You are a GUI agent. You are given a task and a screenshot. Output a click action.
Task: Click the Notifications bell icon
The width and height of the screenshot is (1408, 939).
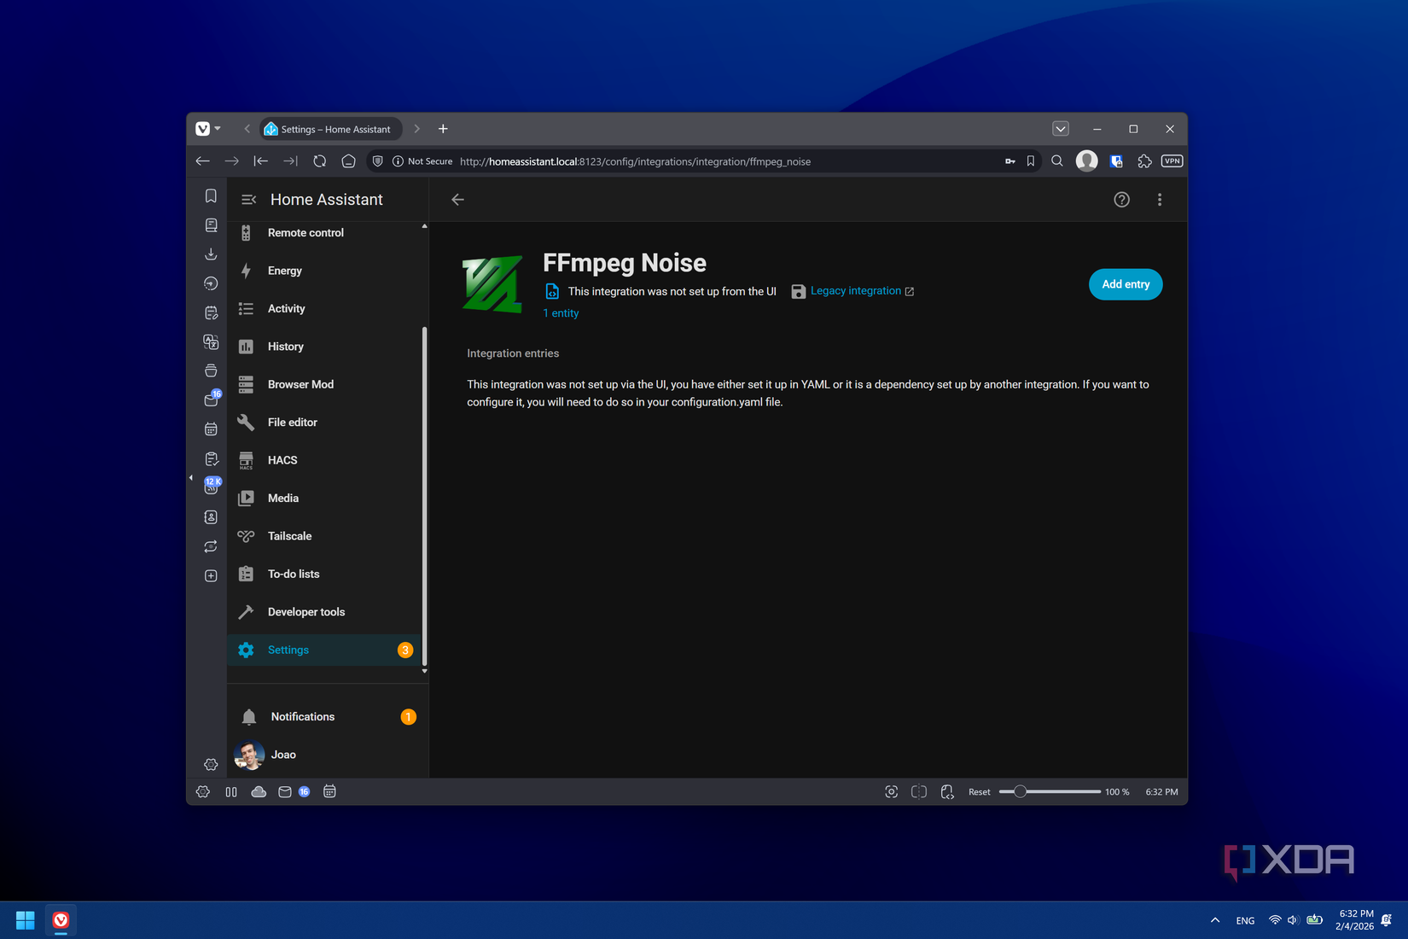[249, 717]
